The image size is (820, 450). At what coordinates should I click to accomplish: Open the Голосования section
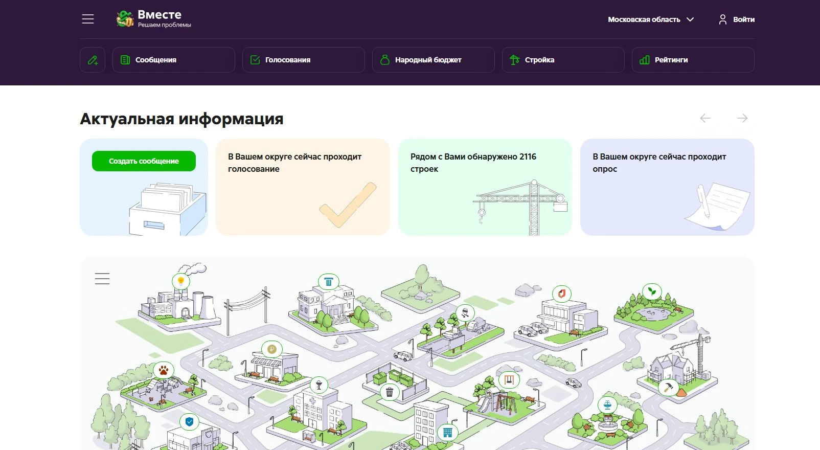[x=304, y=60]
